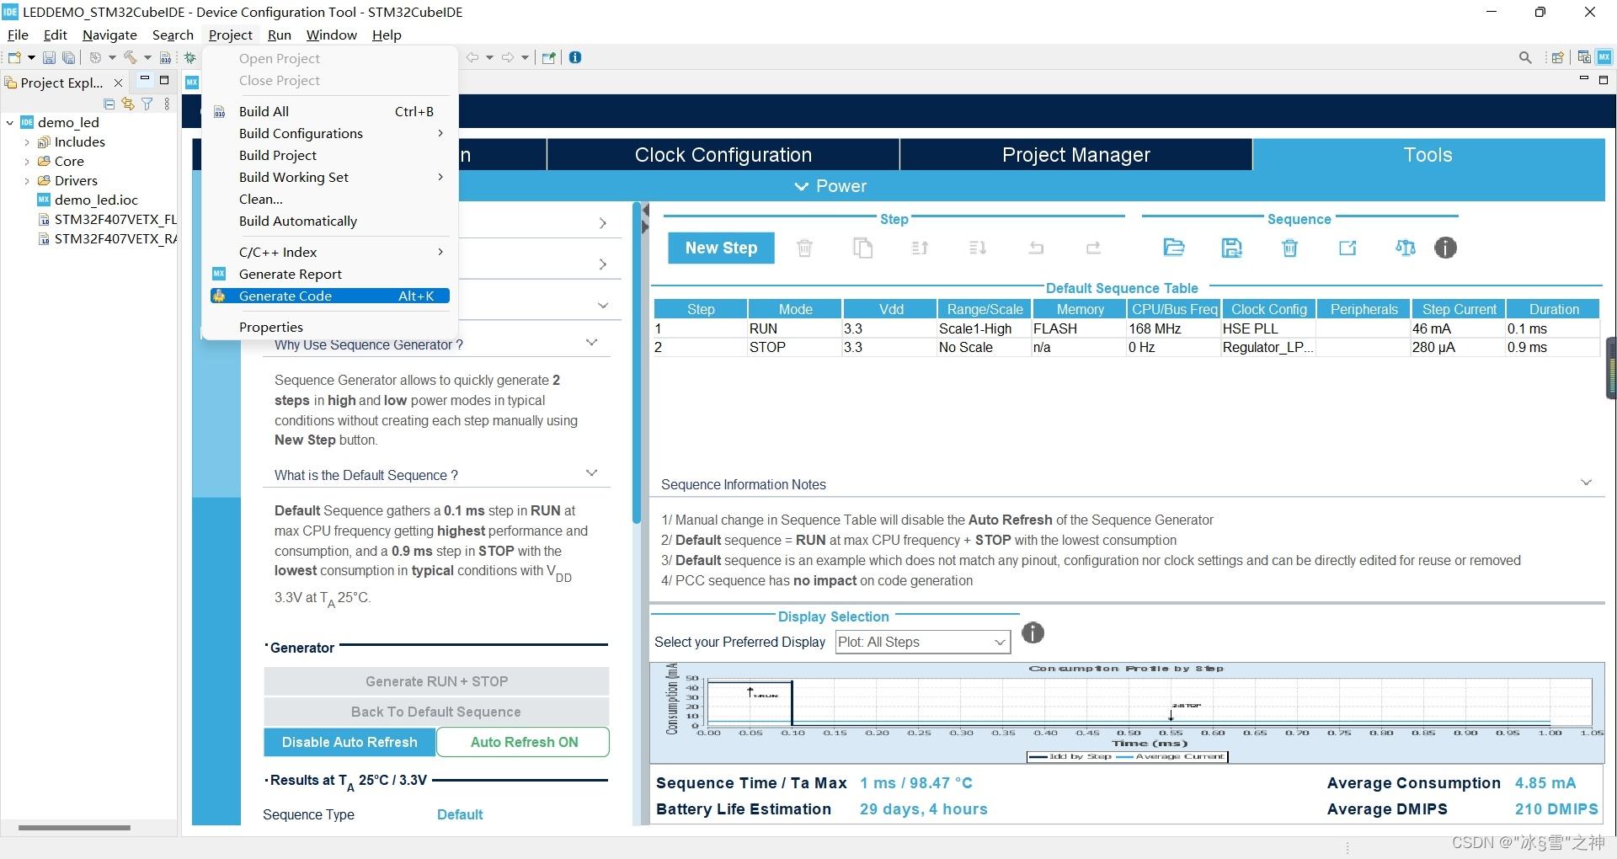This screenshot has height=859, width=1617.
Task: Collapse all in Project Explorer
Action: click(x=109, y=104)
